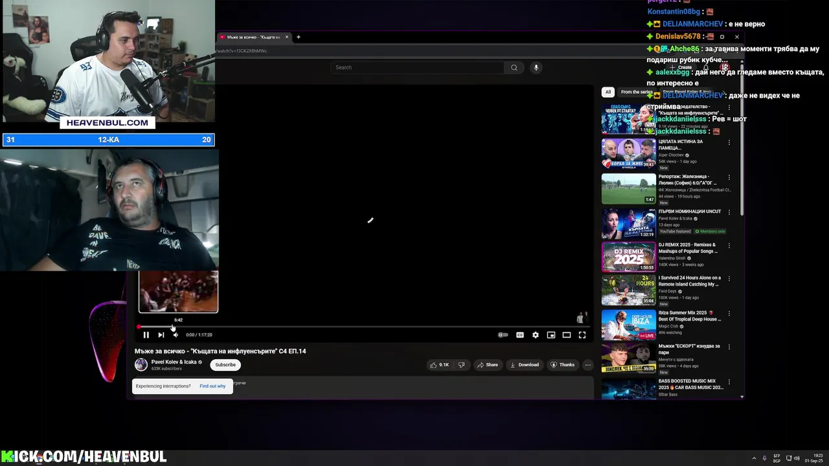This screenshot has height=466, width=829.
Task: Open BASS BOOSTED MUSIC MIX video thumbnail
Action: click(628, 388)
